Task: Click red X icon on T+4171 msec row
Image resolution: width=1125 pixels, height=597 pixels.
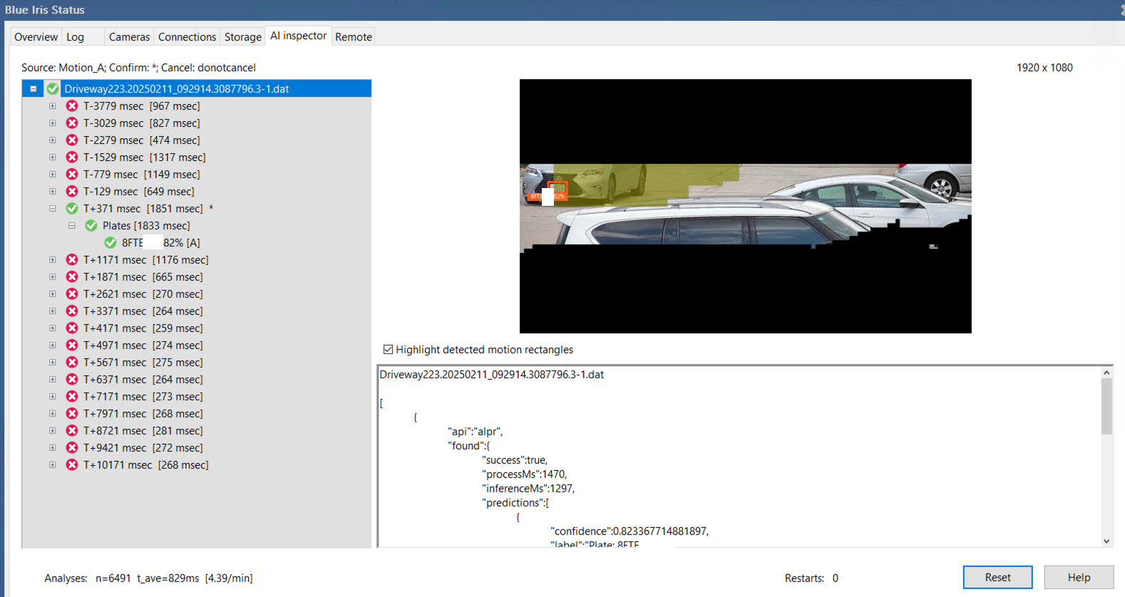Action: pyautogui.click(x=72, y=328)
